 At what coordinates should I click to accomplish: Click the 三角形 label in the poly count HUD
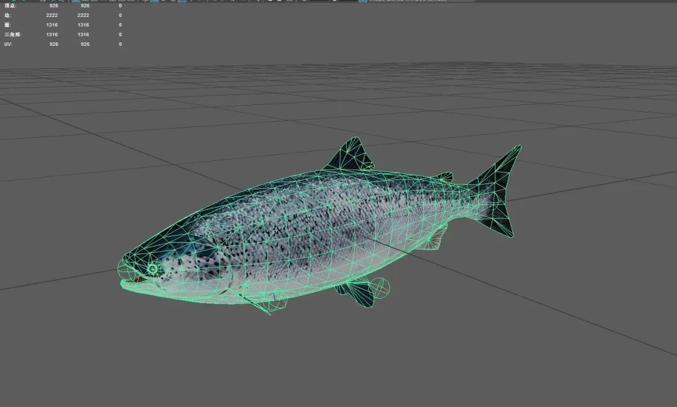point(12,34)
